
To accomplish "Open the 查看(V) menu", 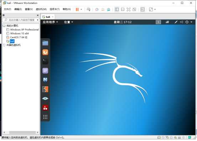I will (x=29, y=9).
